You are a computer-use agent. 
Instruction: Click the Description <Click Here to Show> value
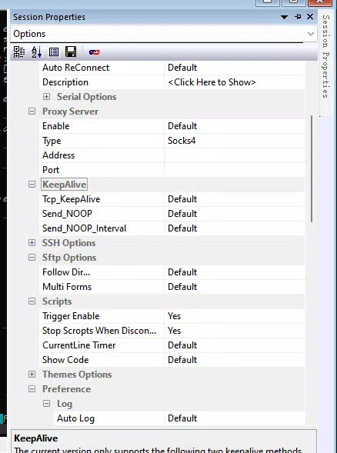(235, 82)
